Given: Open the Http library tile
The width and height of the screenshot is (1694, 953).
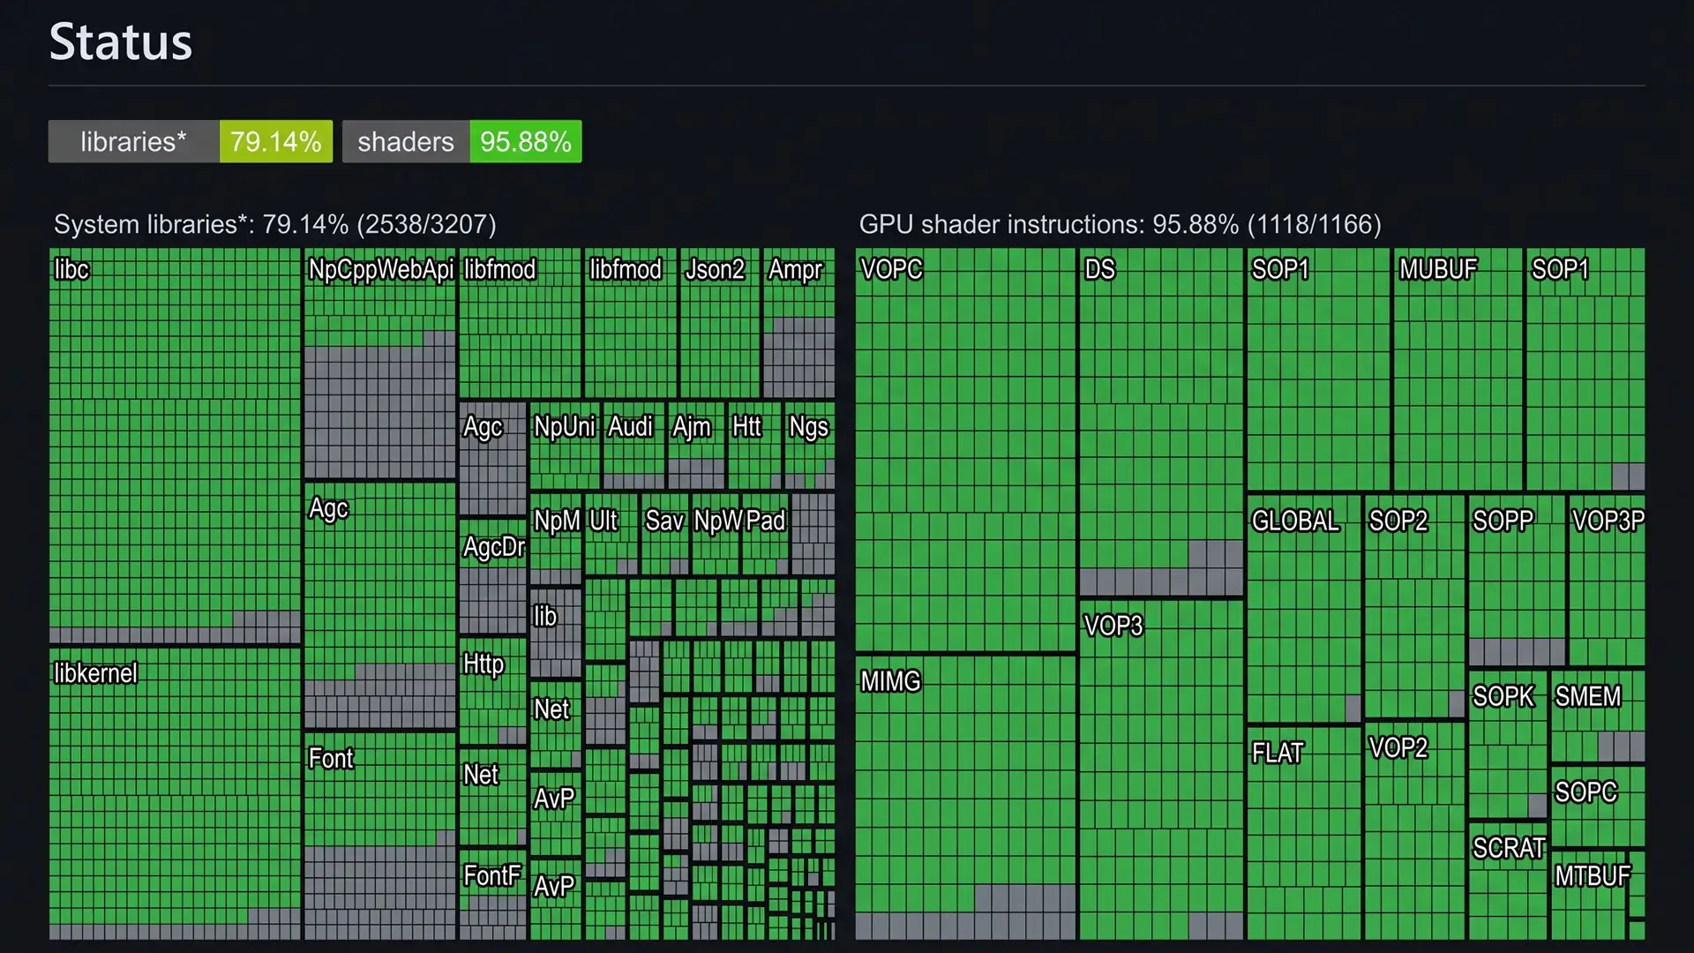Looking at the screenshot, I should pyautogui.click(x=493, y=691).
